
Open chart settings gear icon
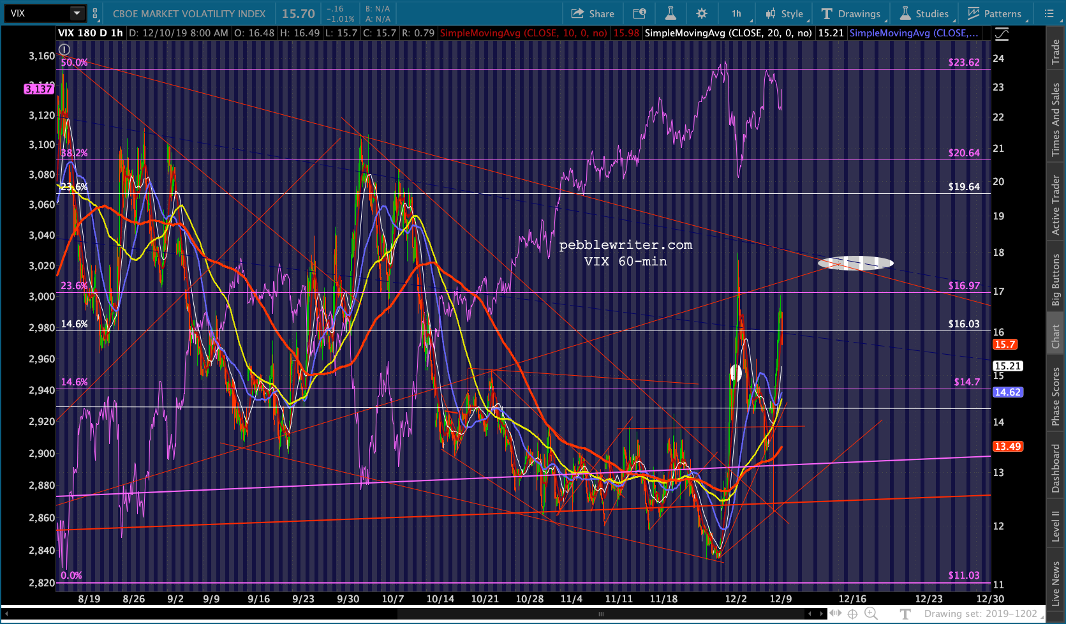point(702,13)
